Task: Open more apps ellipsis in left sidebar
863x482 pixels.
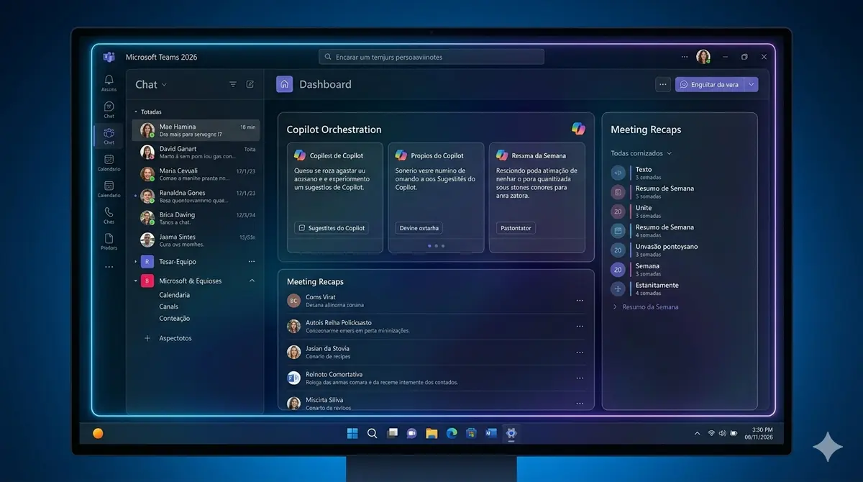Action: [x=109, y=267]
